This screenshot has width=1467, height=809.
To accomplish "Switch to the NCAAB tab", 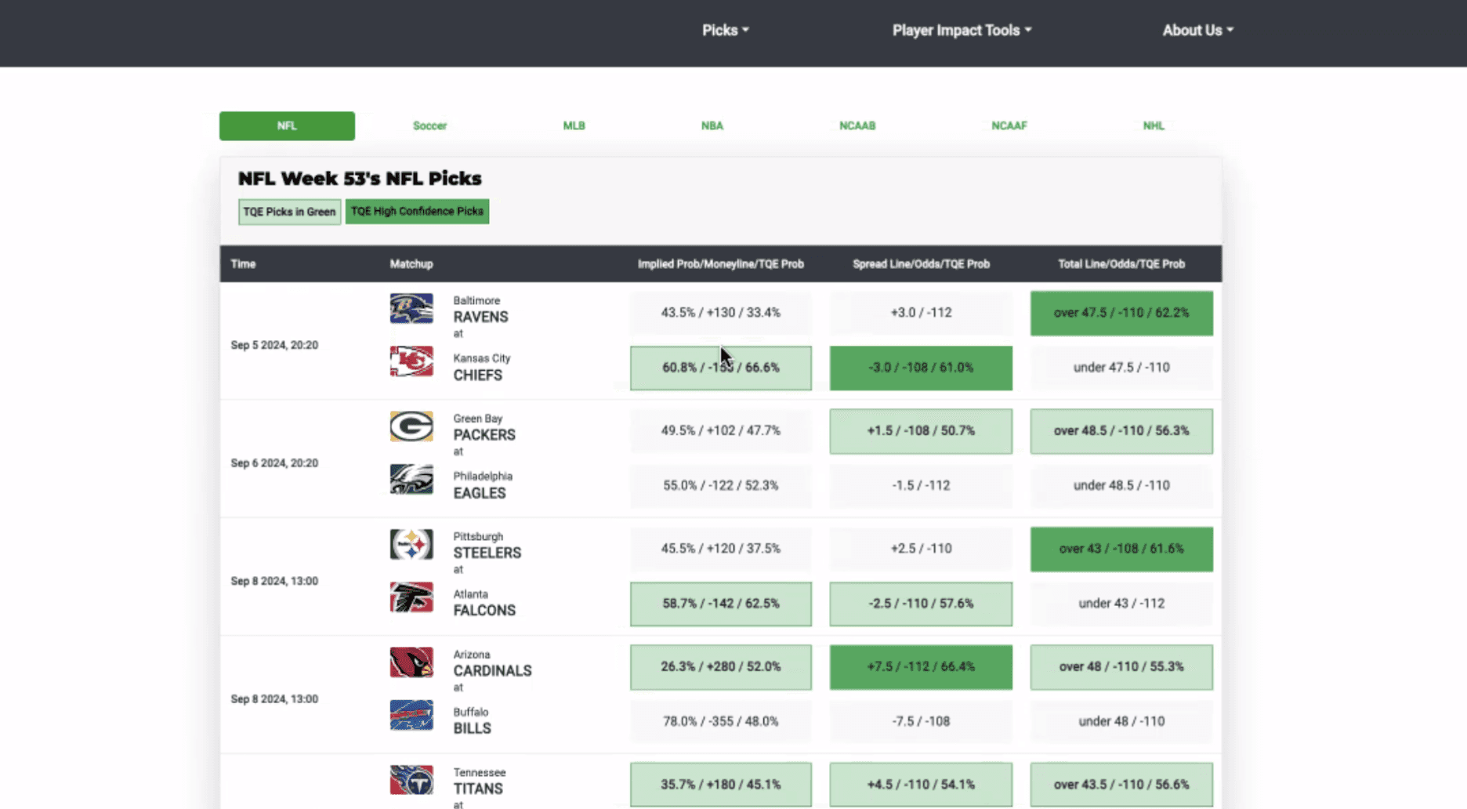I will point(857,125).
